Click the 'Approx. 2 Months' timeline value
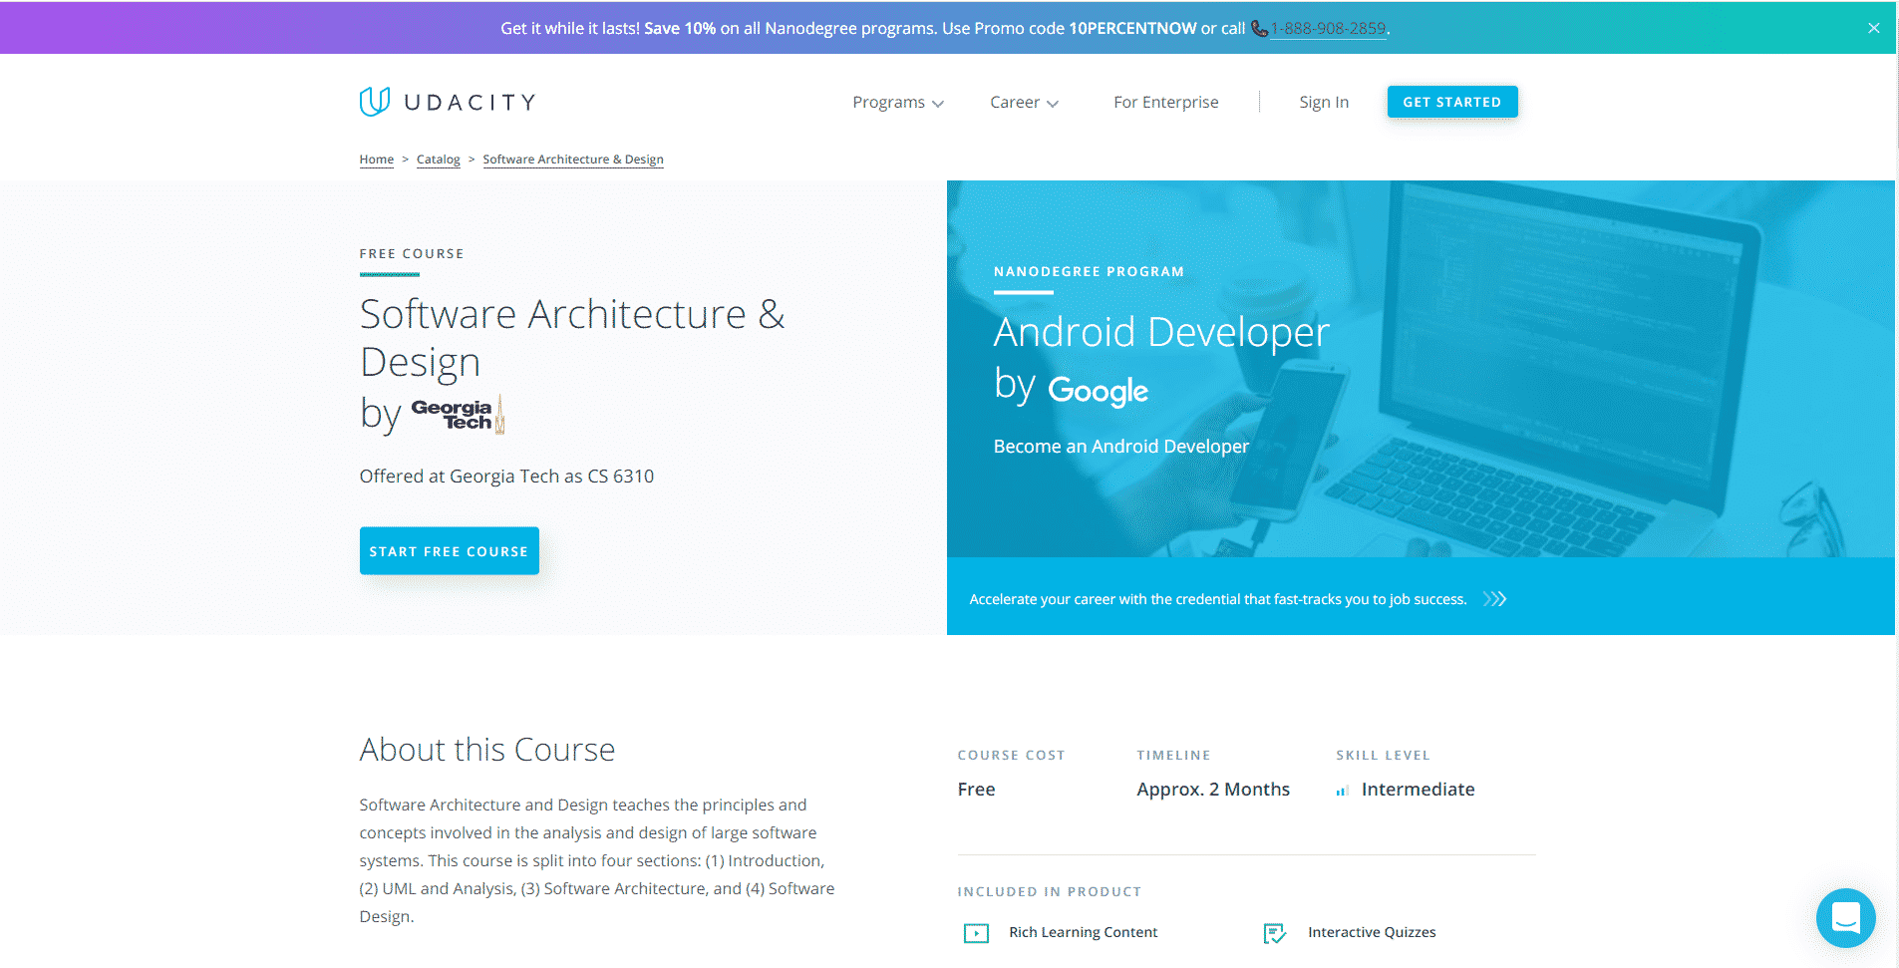 click(x=1213, y=790)
